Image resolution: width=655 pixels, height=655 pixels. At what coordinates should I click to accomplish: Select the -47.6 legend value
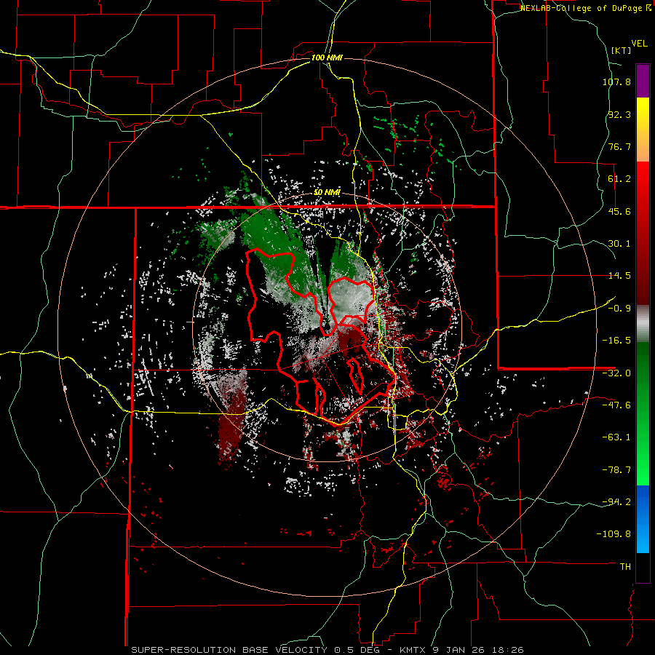point(616,405)
